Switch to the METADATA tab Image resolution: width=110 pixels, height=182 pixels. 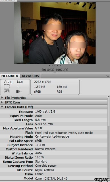[10, 76]
